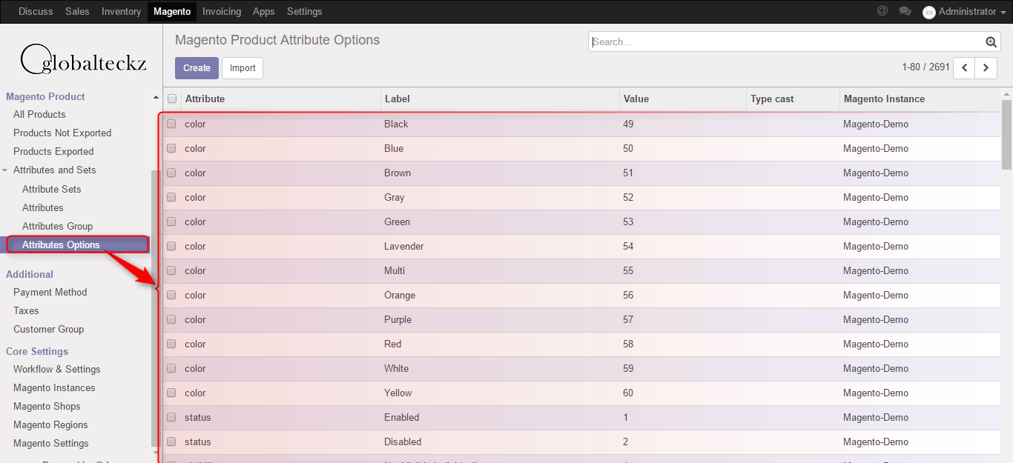Click the main list vertical scrollbar
The height and width of the screenshot is (463, 1013).
[1006, 133]
